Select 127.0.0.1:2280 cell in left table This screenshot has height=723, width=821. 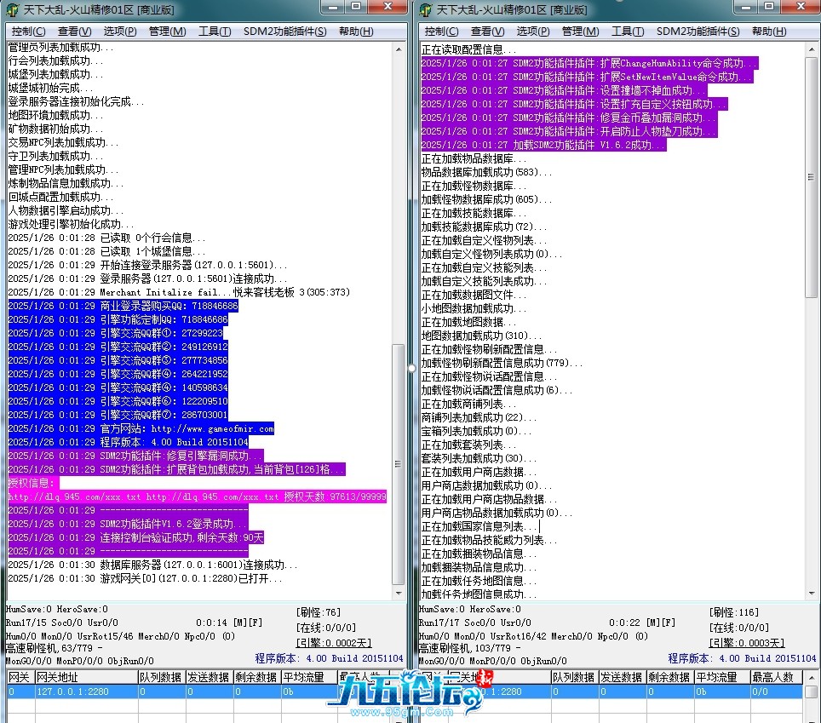click(x=86, y=691)
